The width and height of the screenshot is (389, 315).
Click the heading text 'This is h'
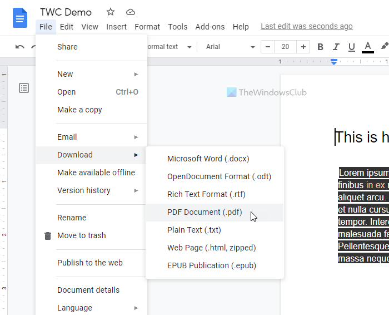[x=362, y=137]
